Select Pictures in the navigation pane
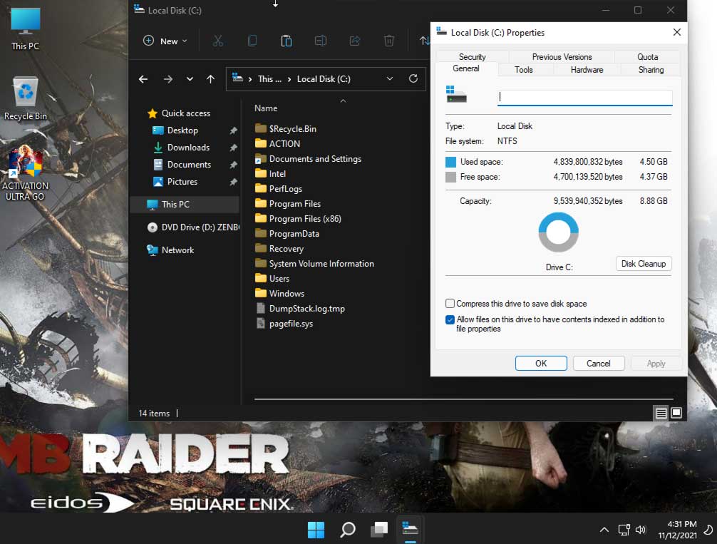 (182, 182)
